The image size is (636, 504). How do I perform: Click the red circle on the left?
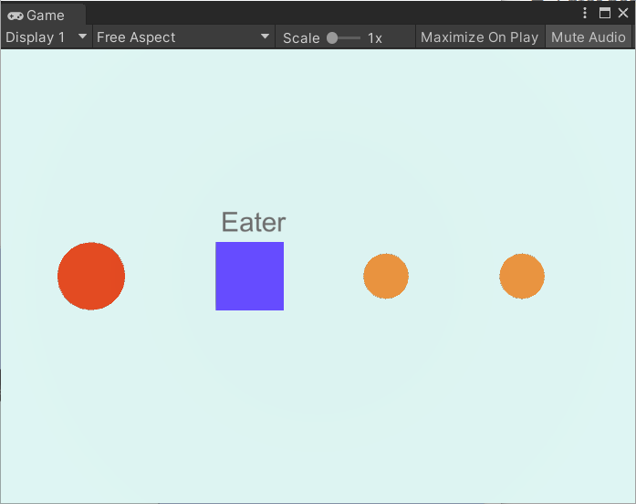click(x=91, y=276)
